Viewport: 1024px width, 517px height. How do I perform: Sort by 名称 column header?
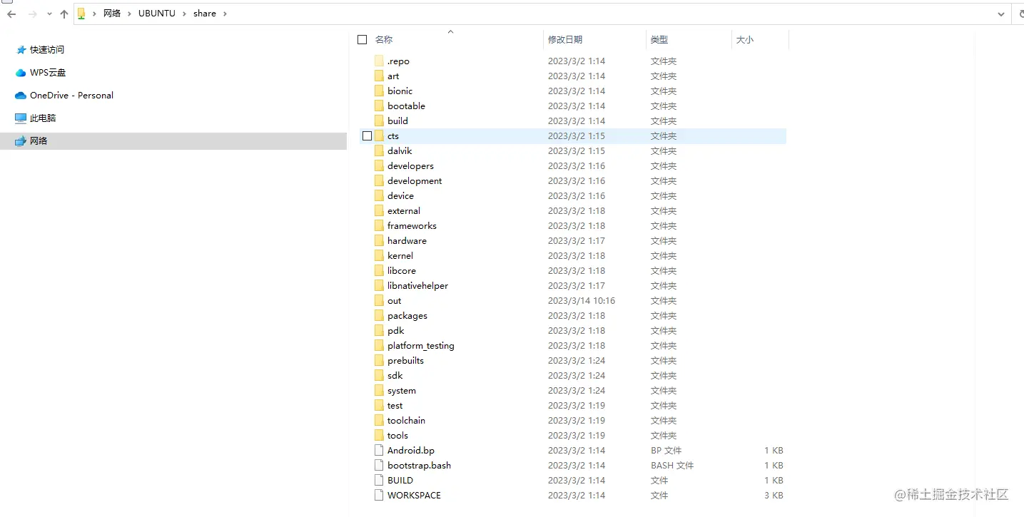click(384, 40)
